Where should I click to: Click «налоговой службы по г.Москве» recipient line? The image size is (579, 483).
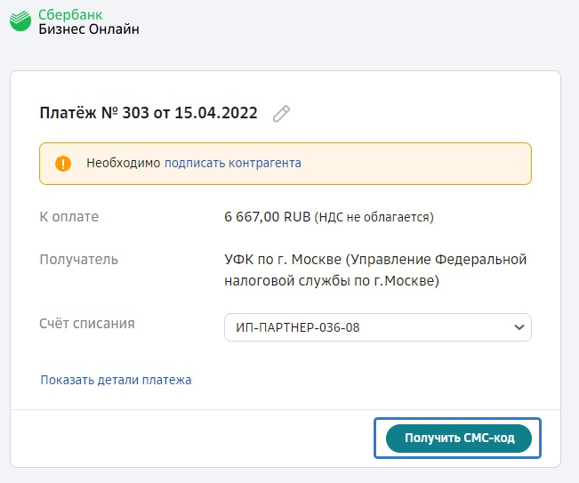(332, 281)
